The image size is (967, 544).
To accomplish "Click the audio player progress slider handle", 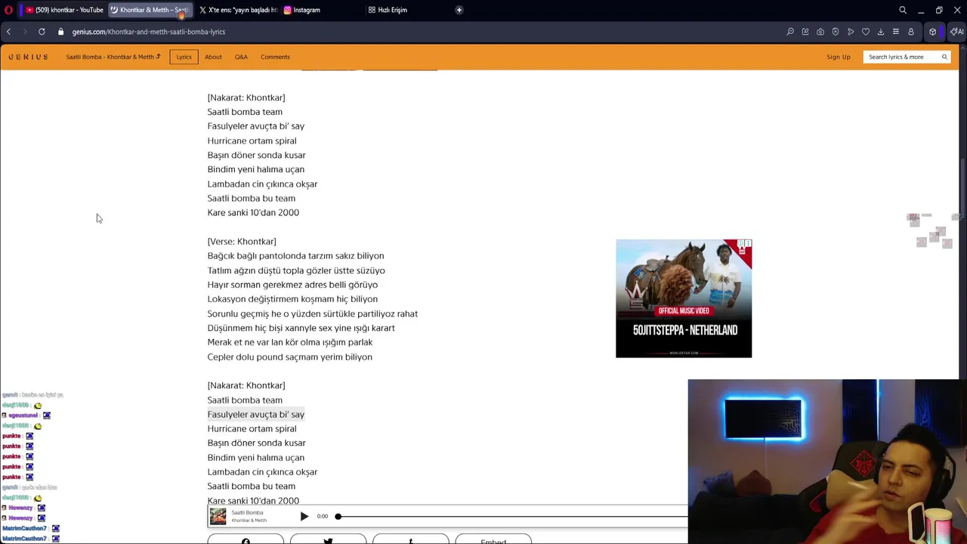I will pos(338,516).
